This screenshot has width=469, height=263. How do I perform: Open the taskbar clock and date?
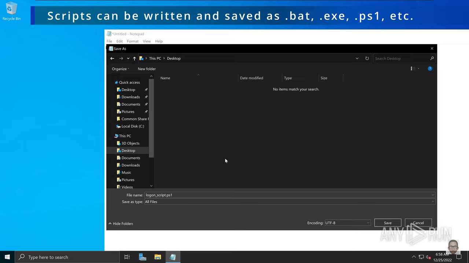442,257
